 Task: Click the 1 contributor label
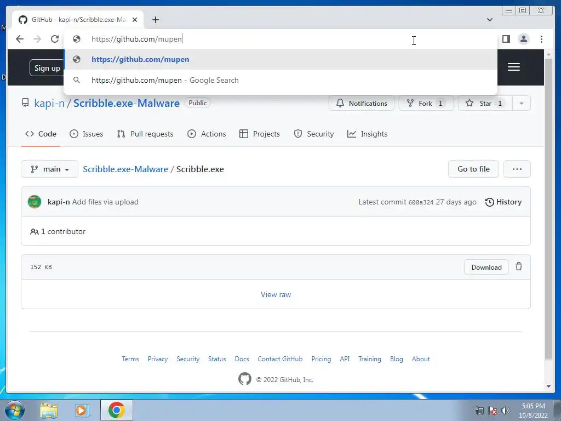(58, 232)
